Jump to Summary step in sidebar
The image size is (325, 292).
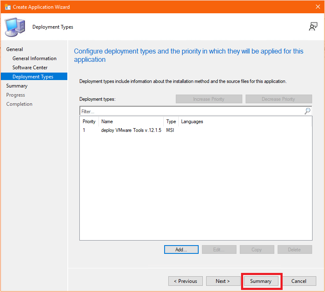pos(17,86)
